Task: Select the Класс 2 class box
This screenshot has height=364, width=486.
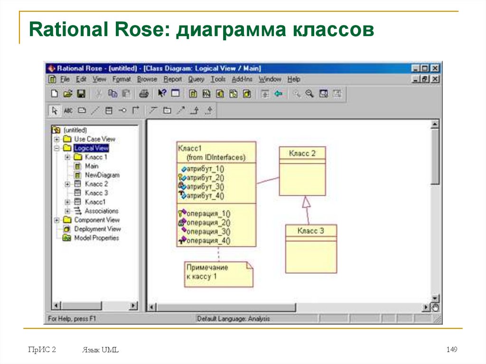Action: pos(302,171)
